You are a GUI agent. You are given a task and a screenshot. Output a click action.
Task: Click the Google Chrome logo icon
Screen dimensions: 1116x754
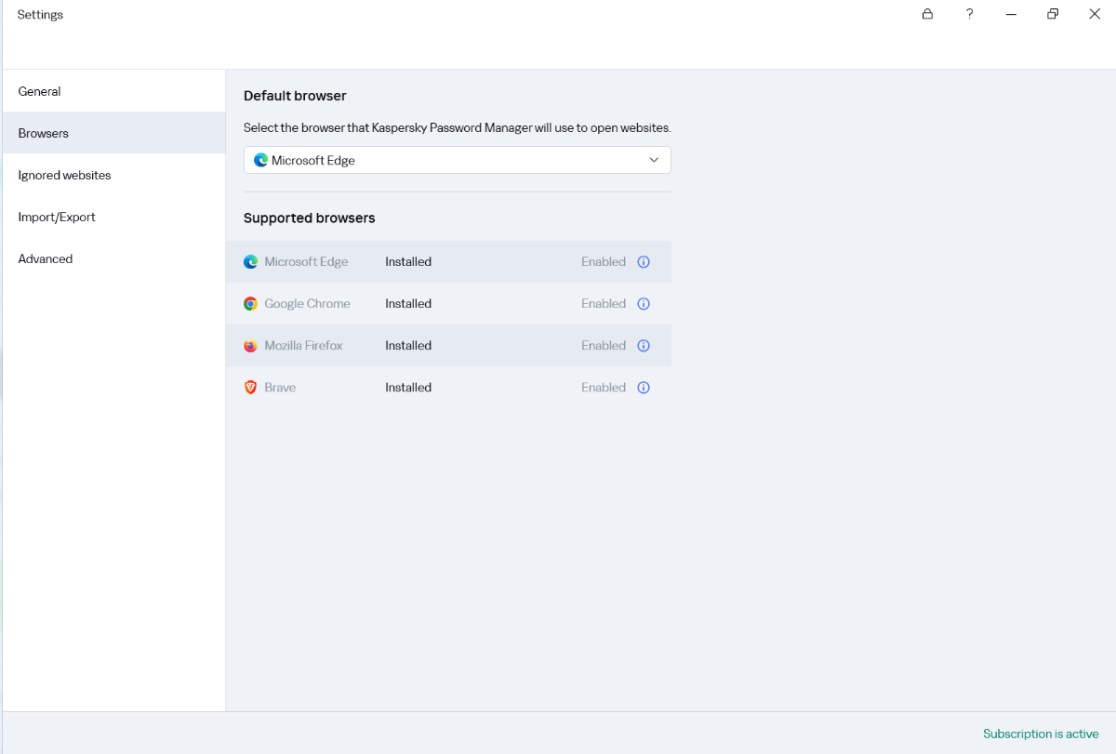250,304
